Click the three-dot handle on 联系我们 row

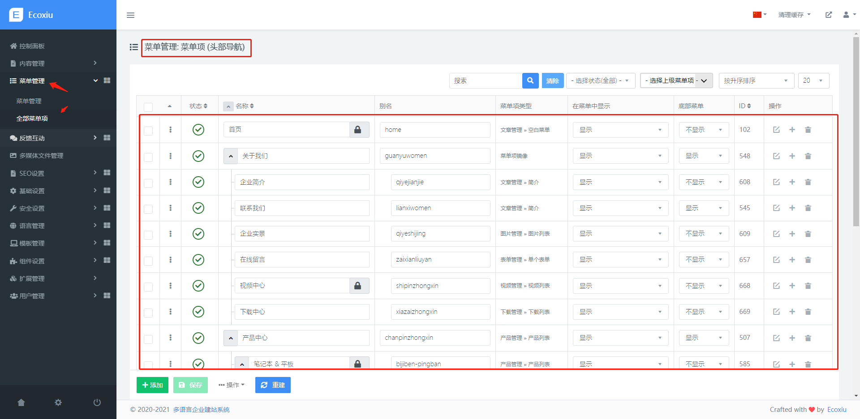coord(170,208)
